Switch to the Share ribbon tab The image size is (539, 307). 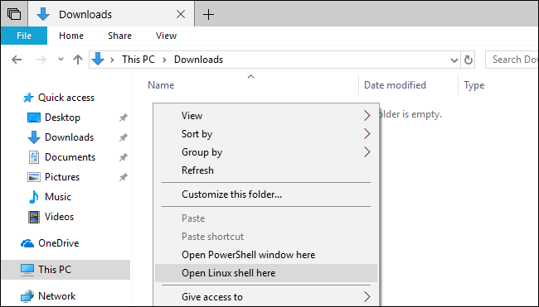119,36
